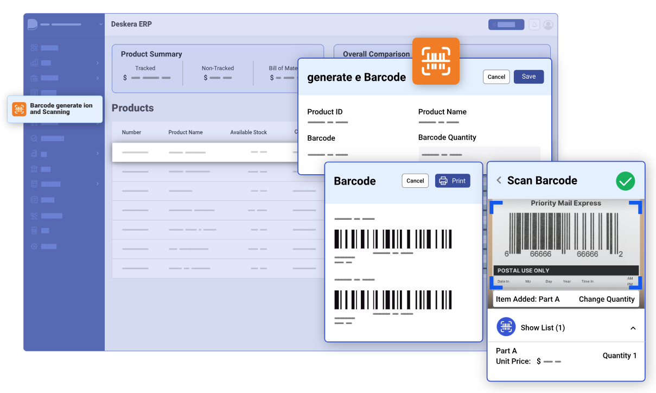Click the Barcode Quantity input field
Image resolution: width=656 pixels, height=393 pixels.
coord(479,154)
